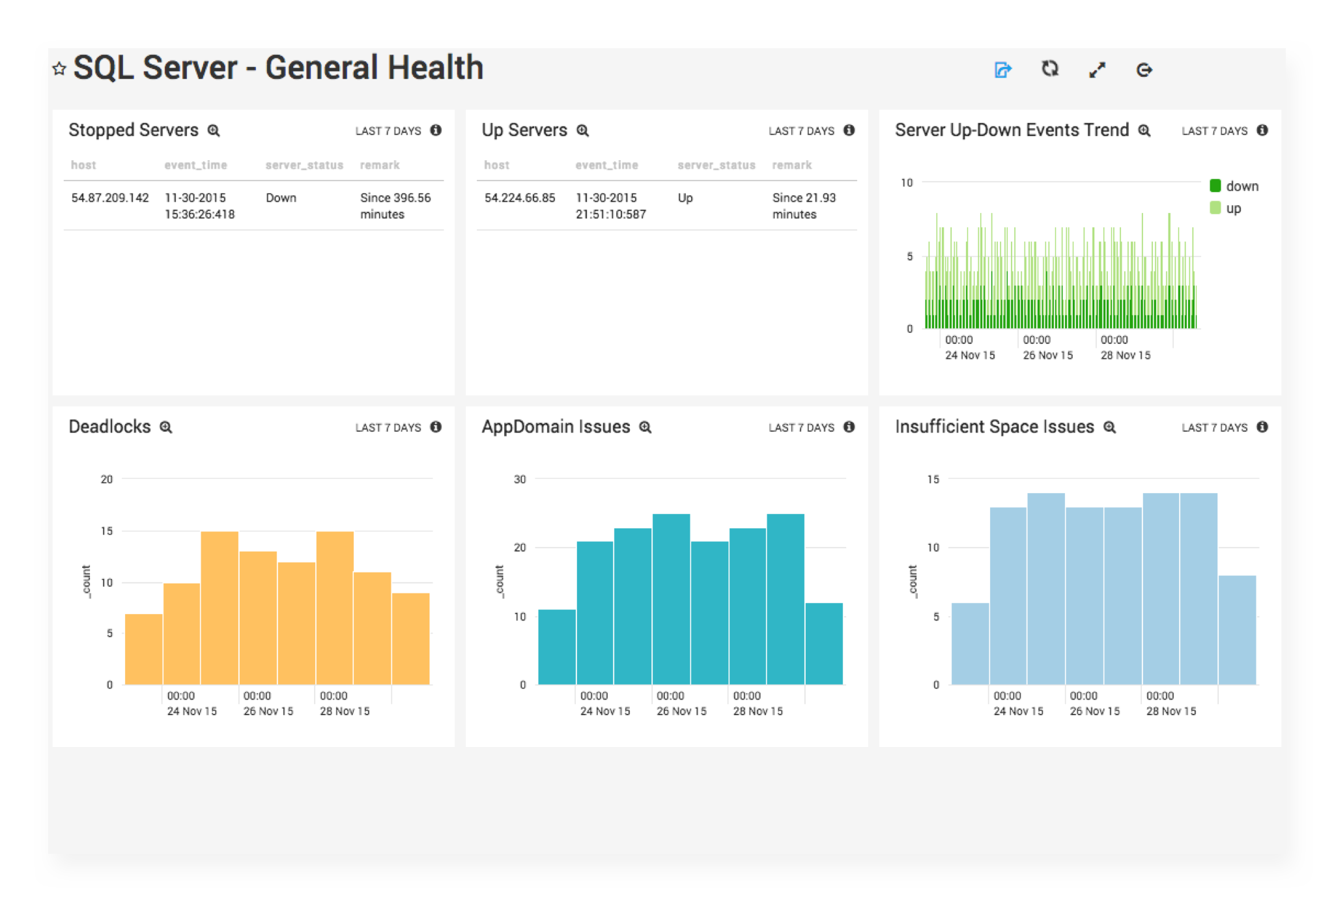Screen dimensions: 1334x902
Task: Click the dark green down color swatch
Action: point(1215,186)
